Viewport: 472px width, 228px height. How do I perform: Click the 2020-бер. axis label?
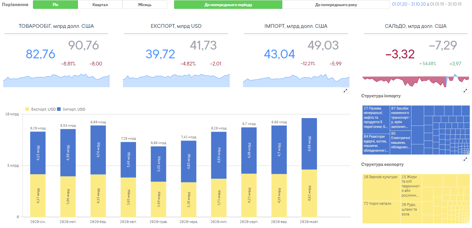pos(98,222)
